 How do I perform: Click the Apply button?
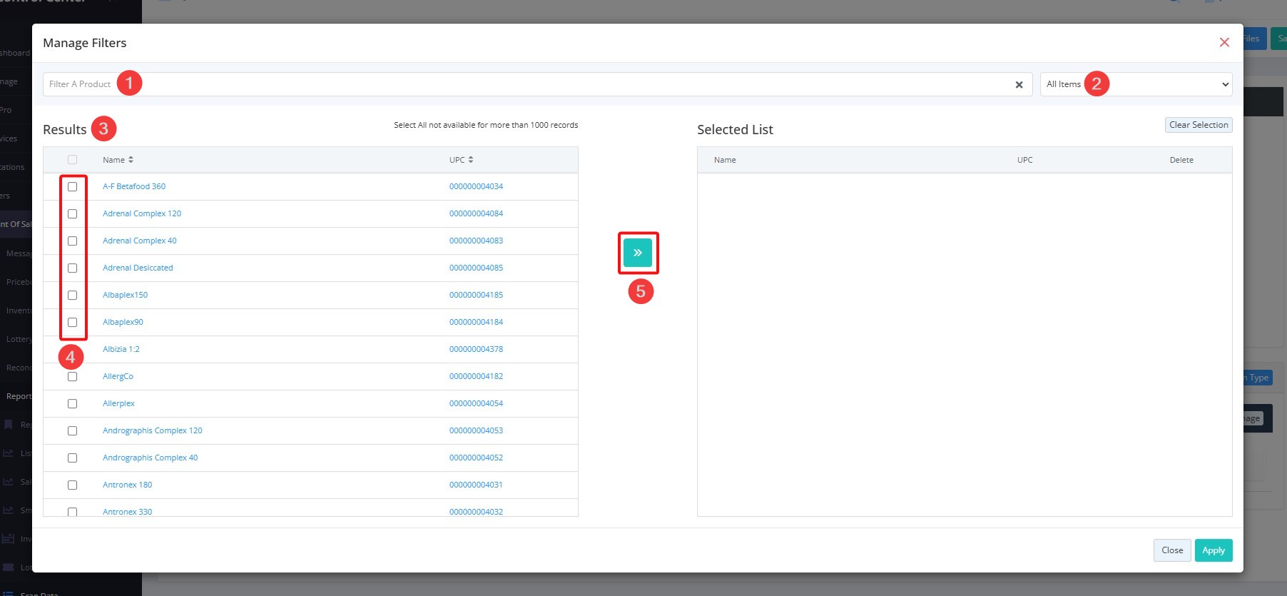point(1213,550)
